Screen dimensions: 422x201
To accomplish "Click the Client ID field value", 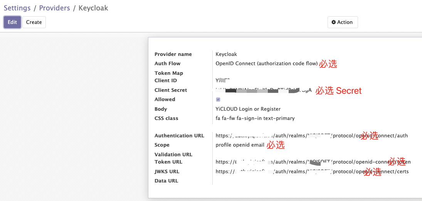I will tap(222, 81).
